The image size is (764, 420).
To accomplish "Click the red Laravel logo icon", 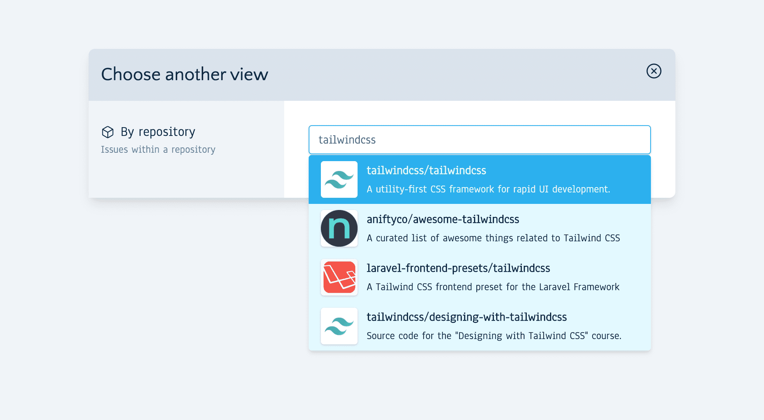I will pos(339,277).
